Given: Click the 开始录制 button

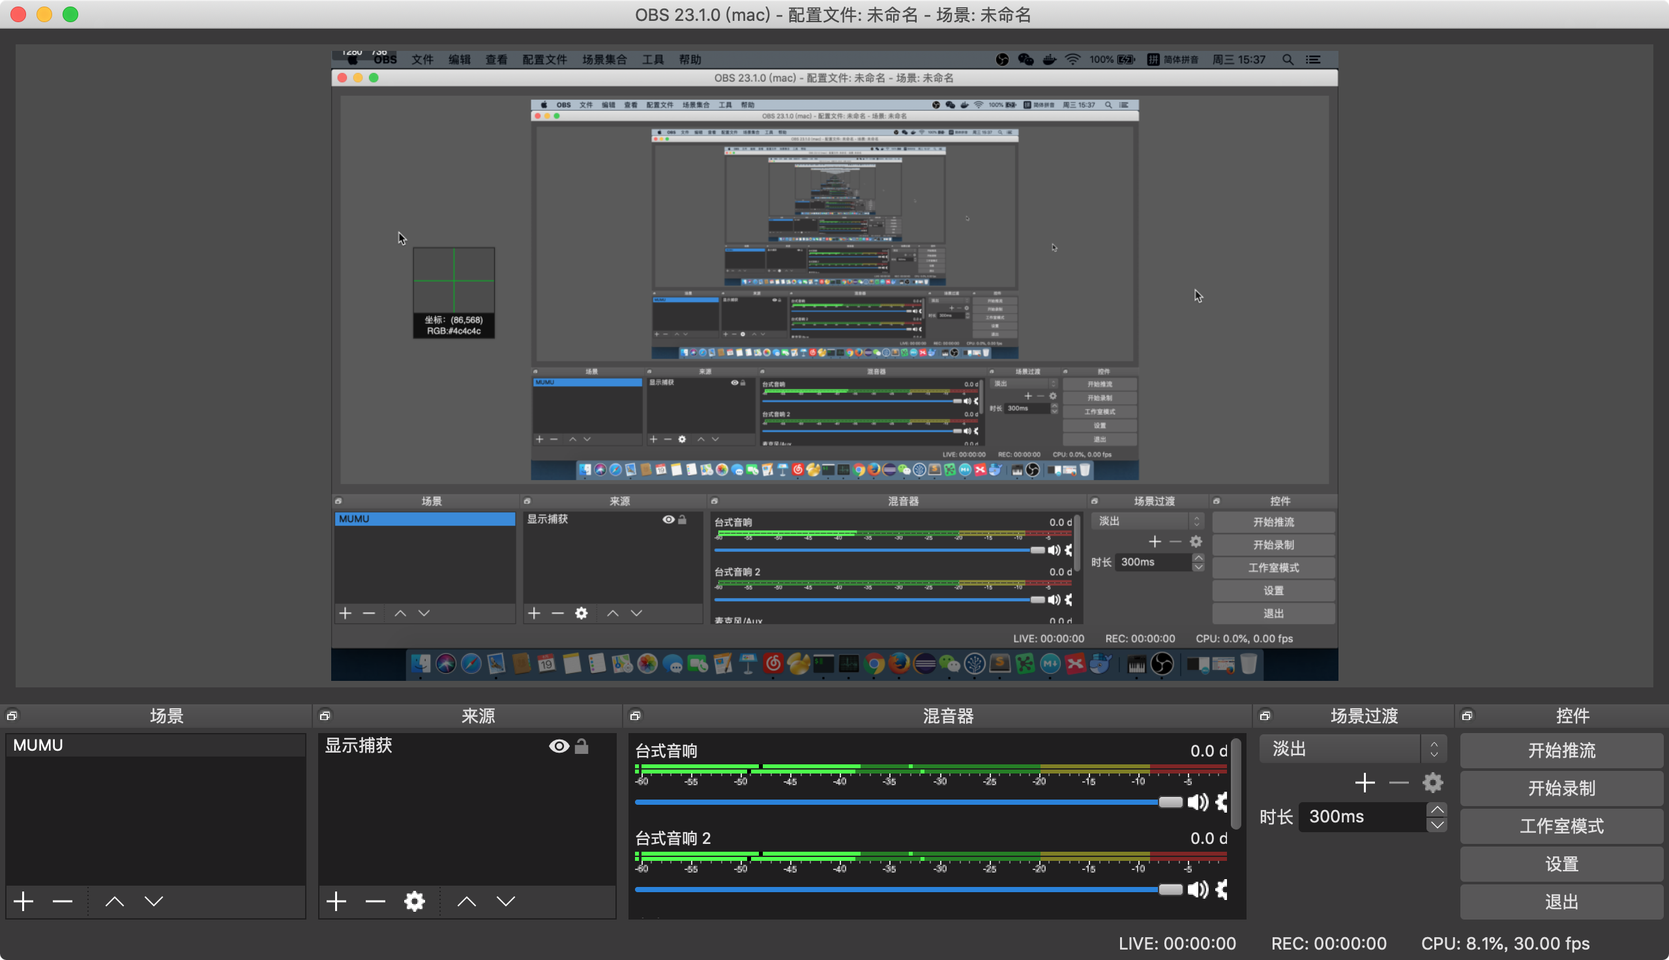Looking at the screenshot, I should tap(1561, 788).
